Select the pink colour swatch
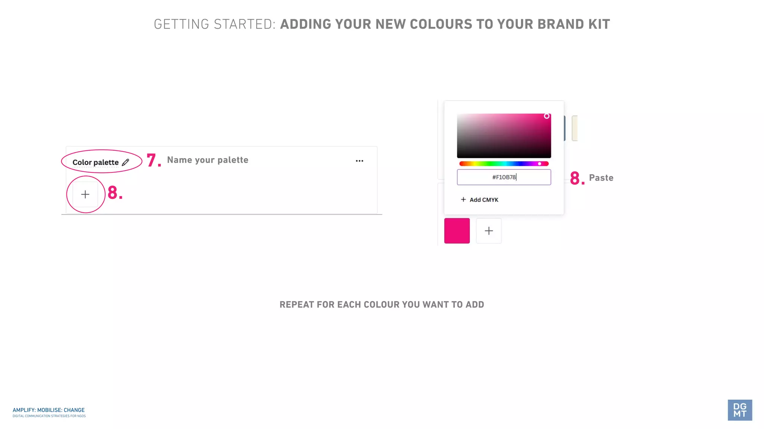This screenshot has width=764, height=429. [457, 231]
